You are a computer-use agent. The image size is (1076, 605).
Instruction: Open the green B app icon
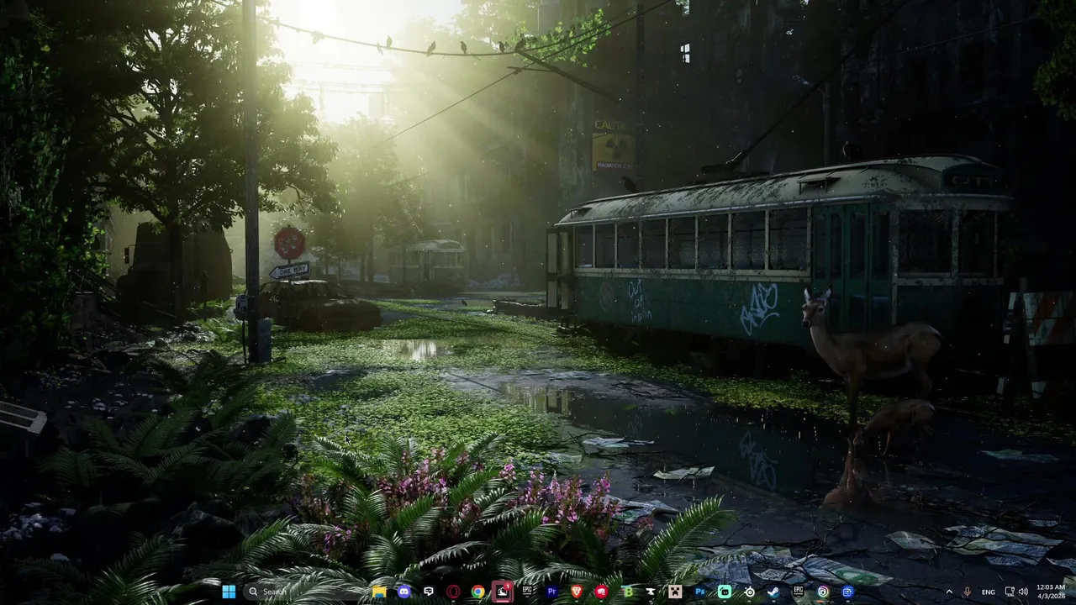(627, 592)
